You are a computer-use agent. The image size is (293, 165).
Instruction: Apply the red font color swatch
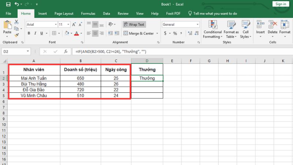[x=77, y=33]
